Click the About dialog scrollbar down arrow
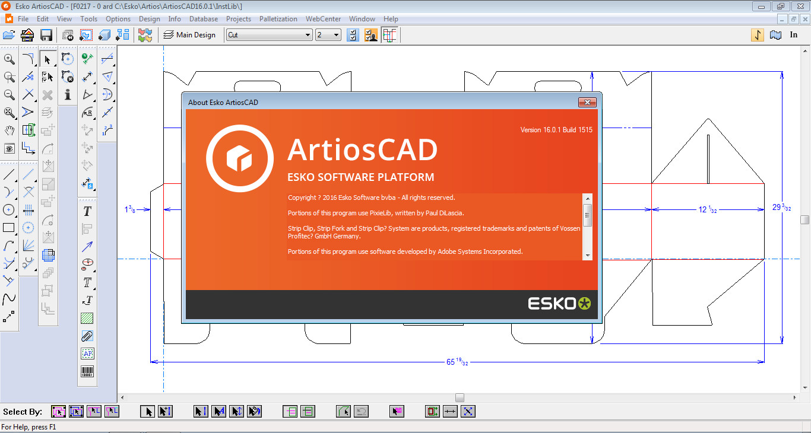 click(588, 255)
